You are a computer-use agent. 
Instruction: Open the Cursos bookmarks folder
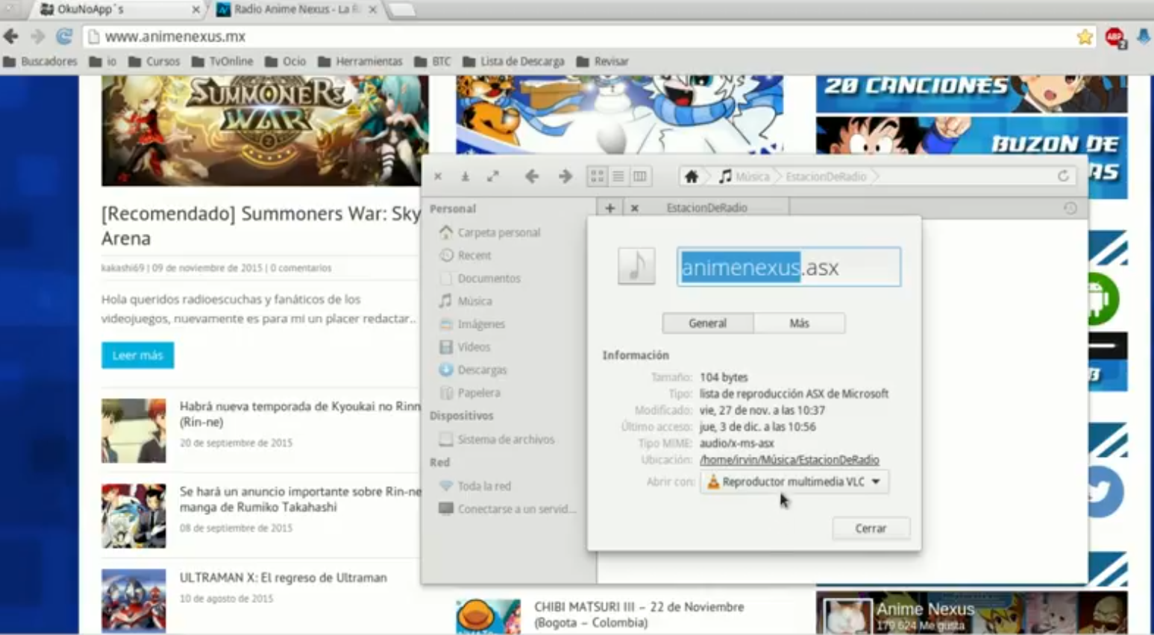(154, 61)
